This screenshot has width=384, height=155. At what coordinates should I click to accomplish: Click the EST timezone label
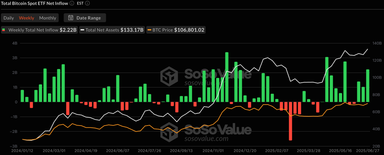pyautogui.click(x=80, y=4)
